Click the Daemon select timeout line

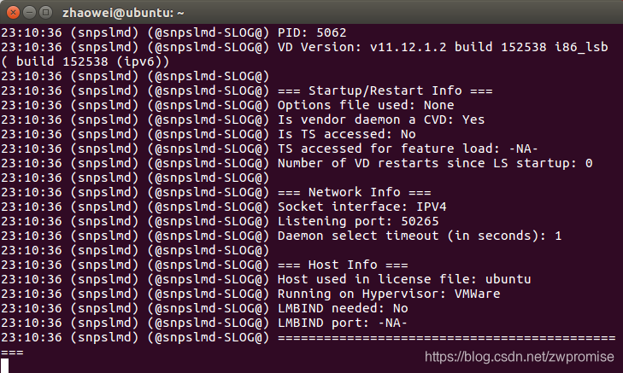pos(420,236)
